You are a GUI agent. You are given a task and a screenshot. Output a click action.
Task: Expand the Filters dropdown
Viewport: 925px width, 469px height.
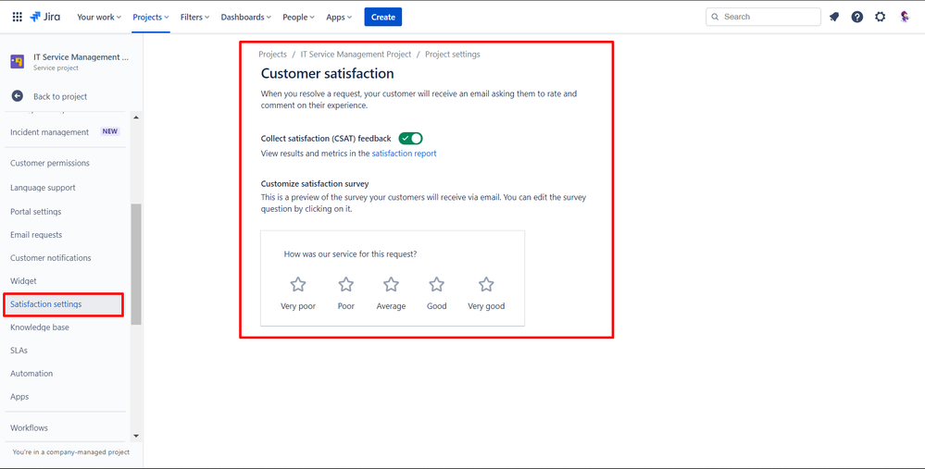(194, 17)
